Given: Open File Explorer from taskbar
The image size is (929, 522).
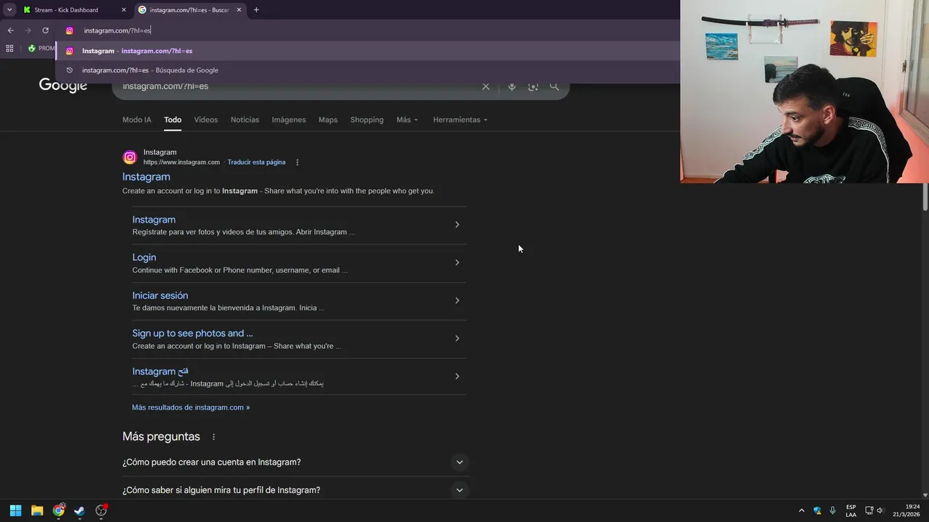Looking at the screenshot, I should click(x=37, y=510).
